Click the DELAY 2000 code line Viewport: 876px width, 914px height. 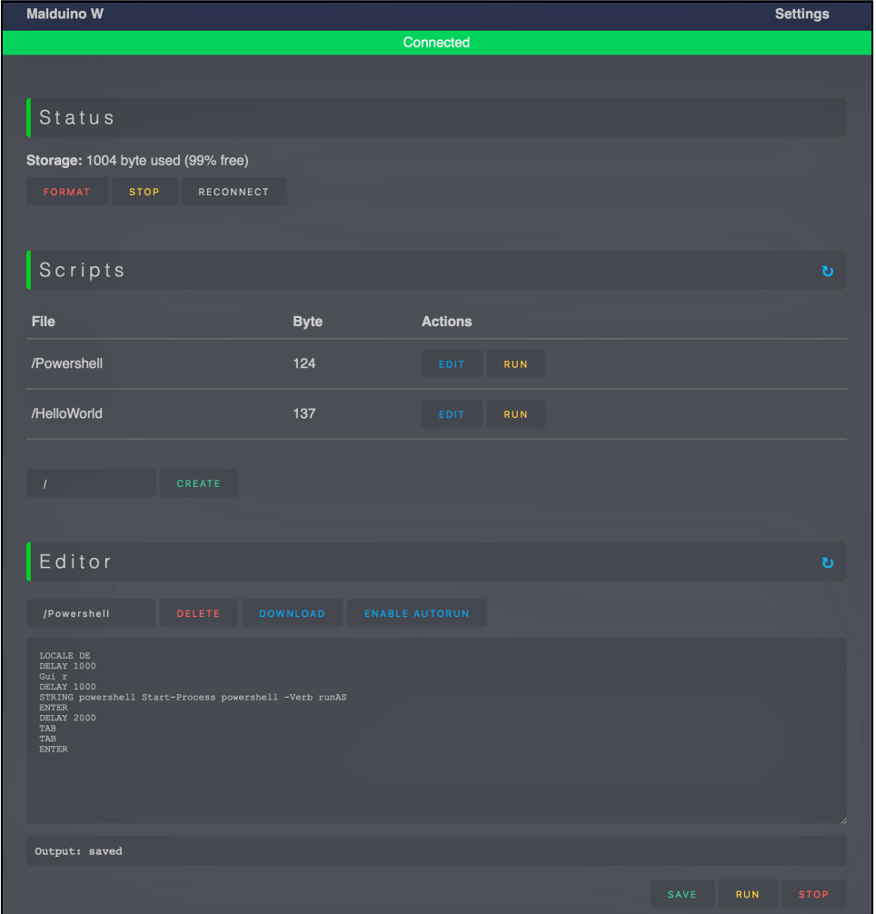pyautogui.click(x=67, y=718)
